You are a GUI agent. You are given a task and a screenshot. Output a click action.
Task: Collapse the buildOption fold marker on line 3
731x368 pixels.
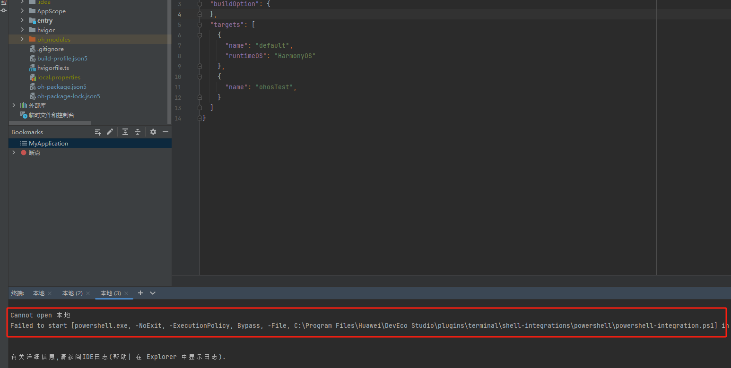[200, 4]
